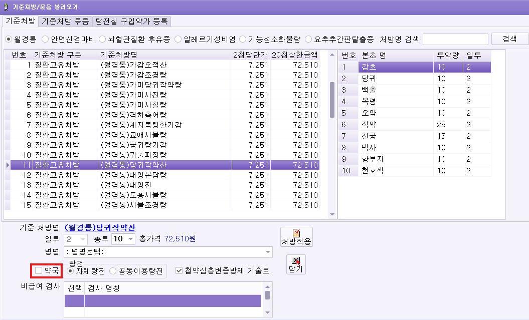Click the 기준처방명 column header
Screen dimensions: 529x320
[x=165, y=55]
